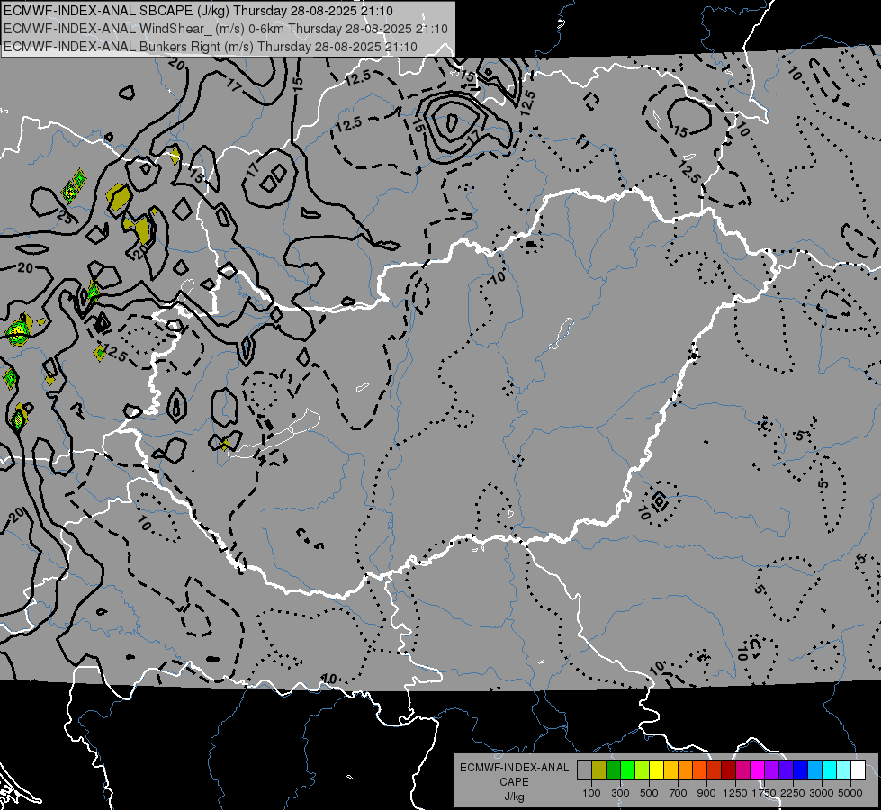This screenshot has width=881, height=810.
Task: Click the ECMWF-INDEX-ANAL heading inside the legend box
Action: coord(514,768)
